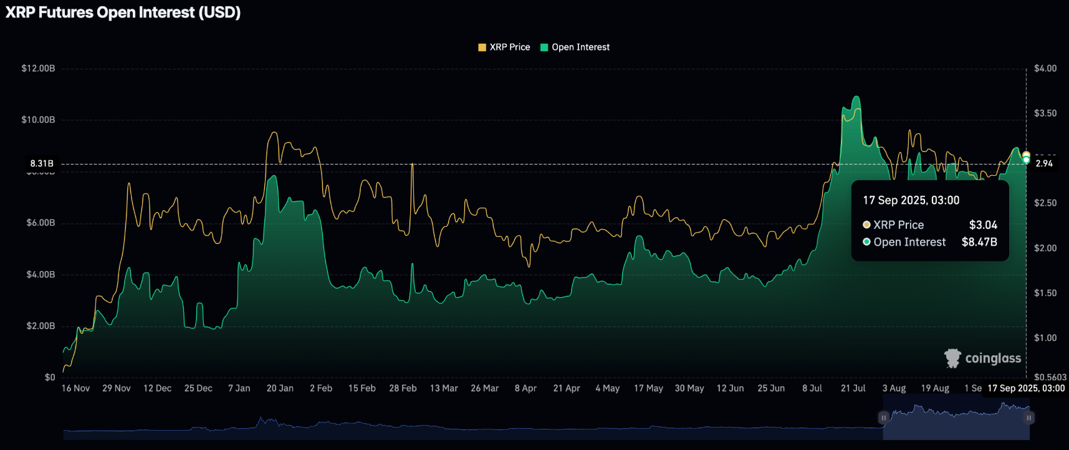This screenshot has height=450, width=1069.
Task: Click the '17 May' x-axis date label
Action: [648, 388]
